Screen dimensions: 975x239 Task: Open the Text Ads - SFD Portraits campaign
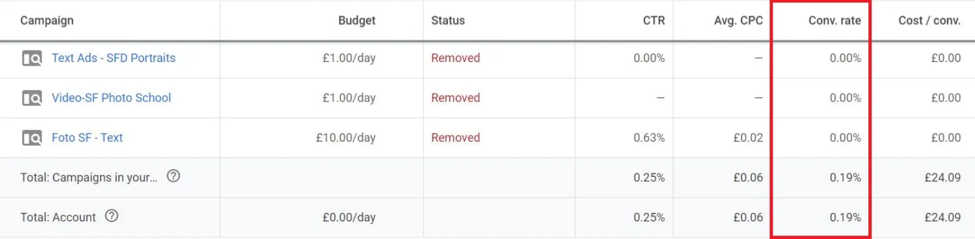113,58
